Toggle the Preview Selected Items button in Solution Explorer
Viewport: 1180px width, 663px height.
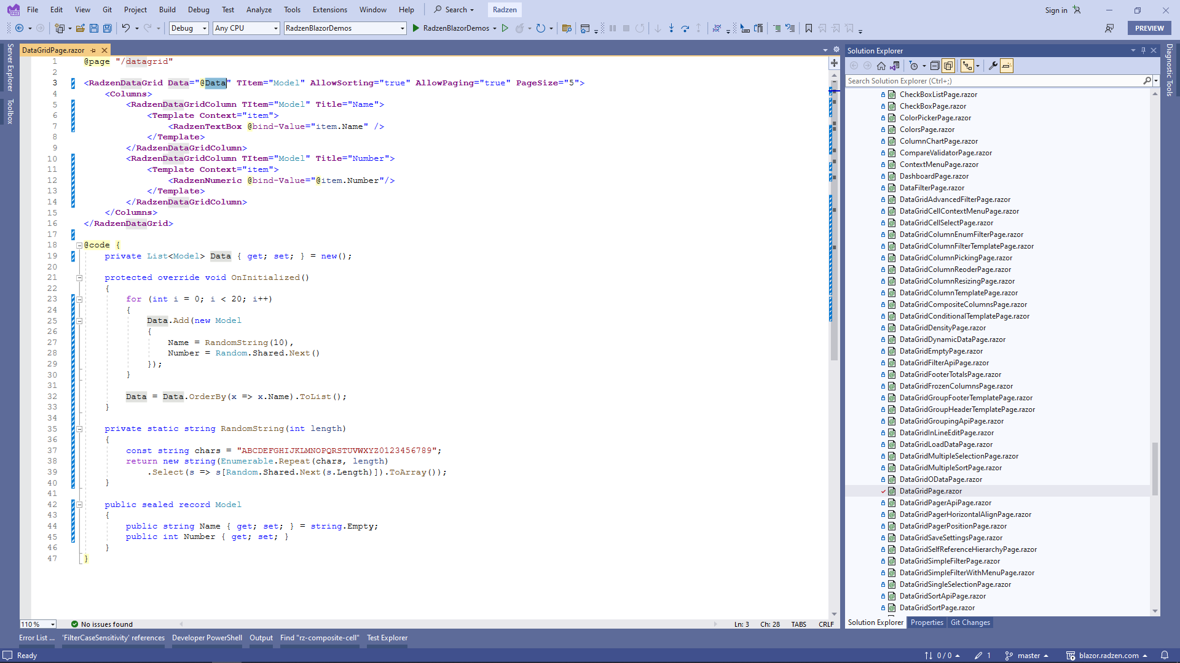[1007, 66]
